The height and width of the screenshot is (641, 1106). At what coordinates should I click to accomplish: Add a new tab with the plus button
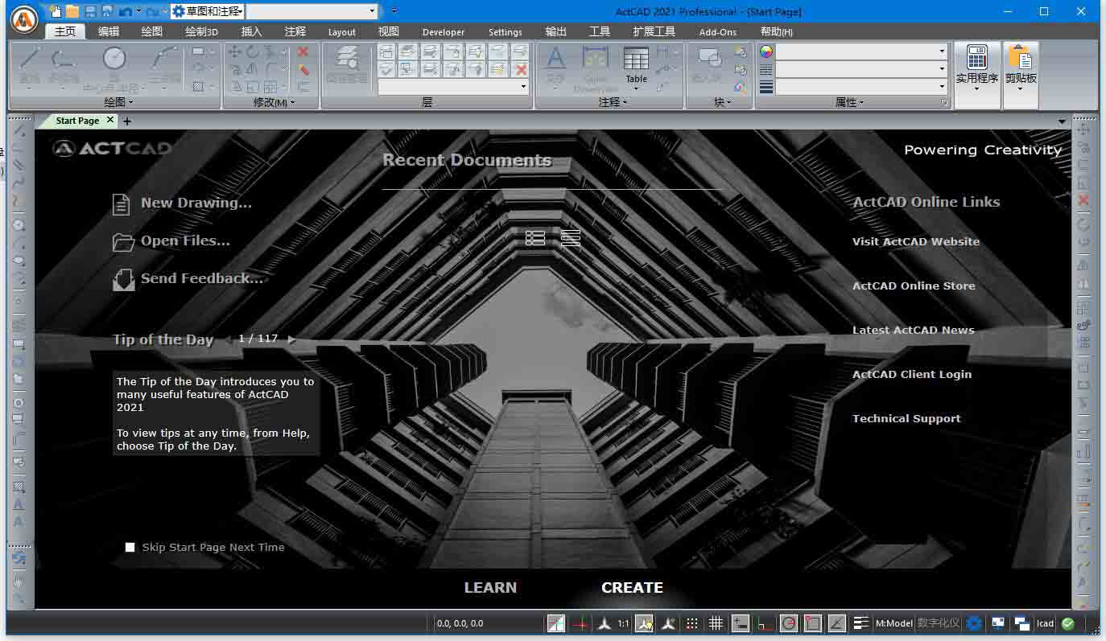point(127,121)
